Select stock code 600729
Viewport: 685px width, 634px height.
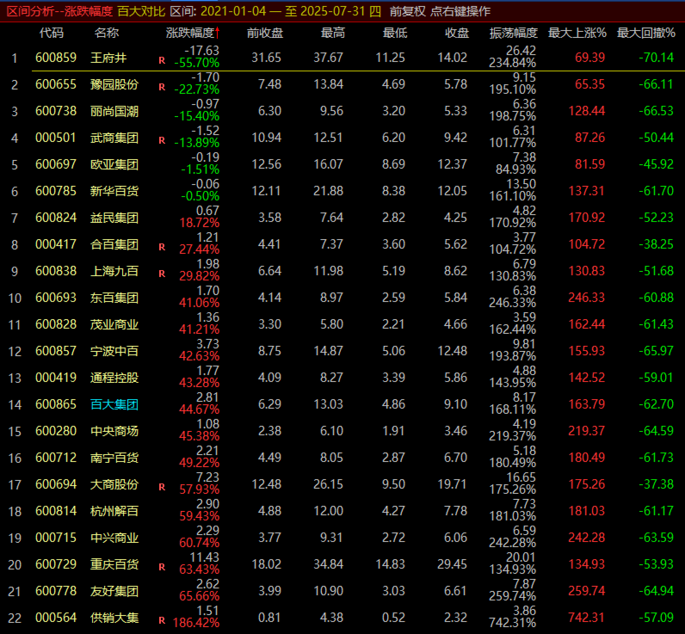(56, 564)
